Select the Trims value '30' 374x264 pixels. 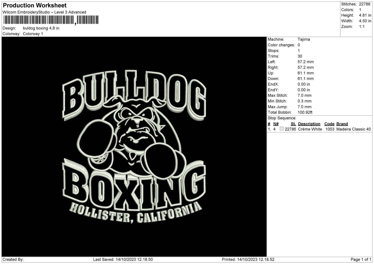tap(300, 56)
